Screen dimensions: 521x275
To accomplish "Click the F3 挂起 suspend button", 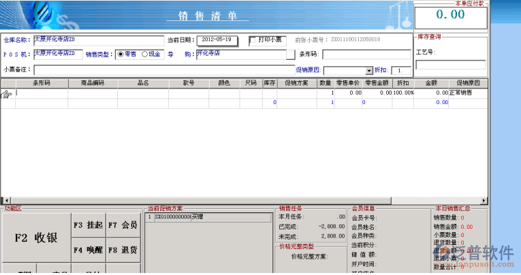I will [89, 225].
